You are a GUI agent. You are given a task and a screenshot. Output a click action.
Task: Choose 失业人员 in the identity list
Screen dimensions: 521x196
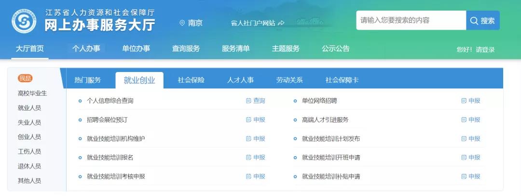coord(29,122)
